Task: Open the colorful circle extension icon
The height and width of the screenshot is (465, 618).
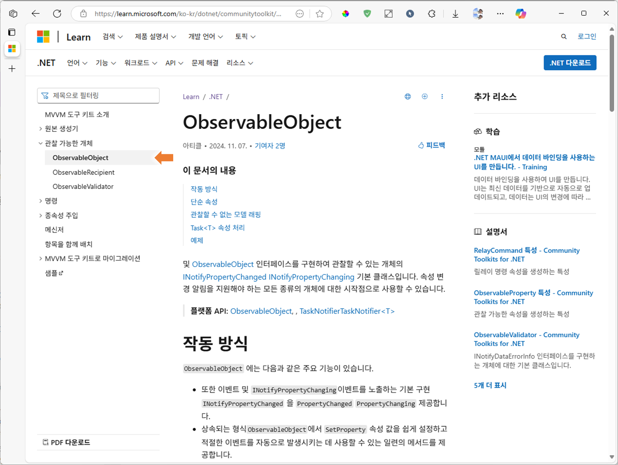Action: coord(346,14)
